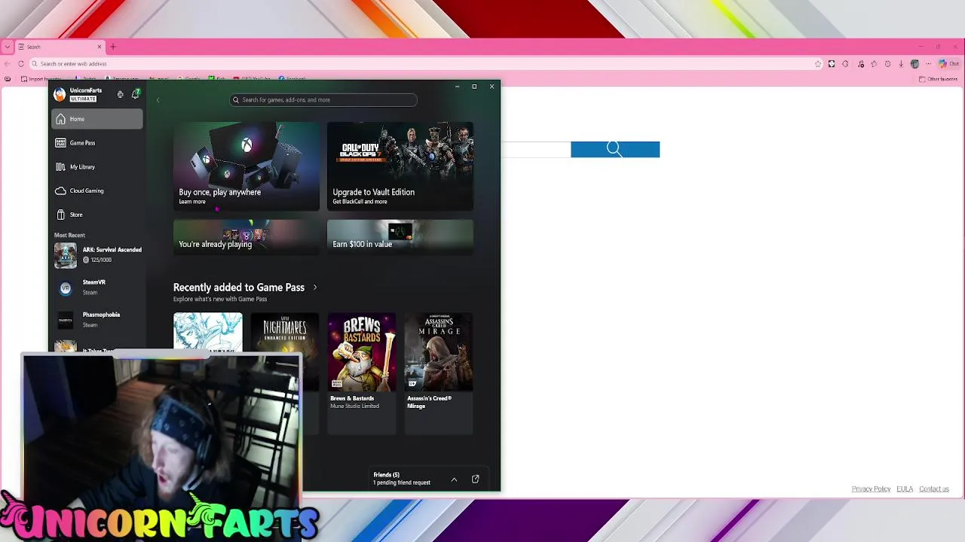965x542 pixels.
Task: Open UnicornFarts profile avatar in Xbox app
Action: [x=60, y=94]
